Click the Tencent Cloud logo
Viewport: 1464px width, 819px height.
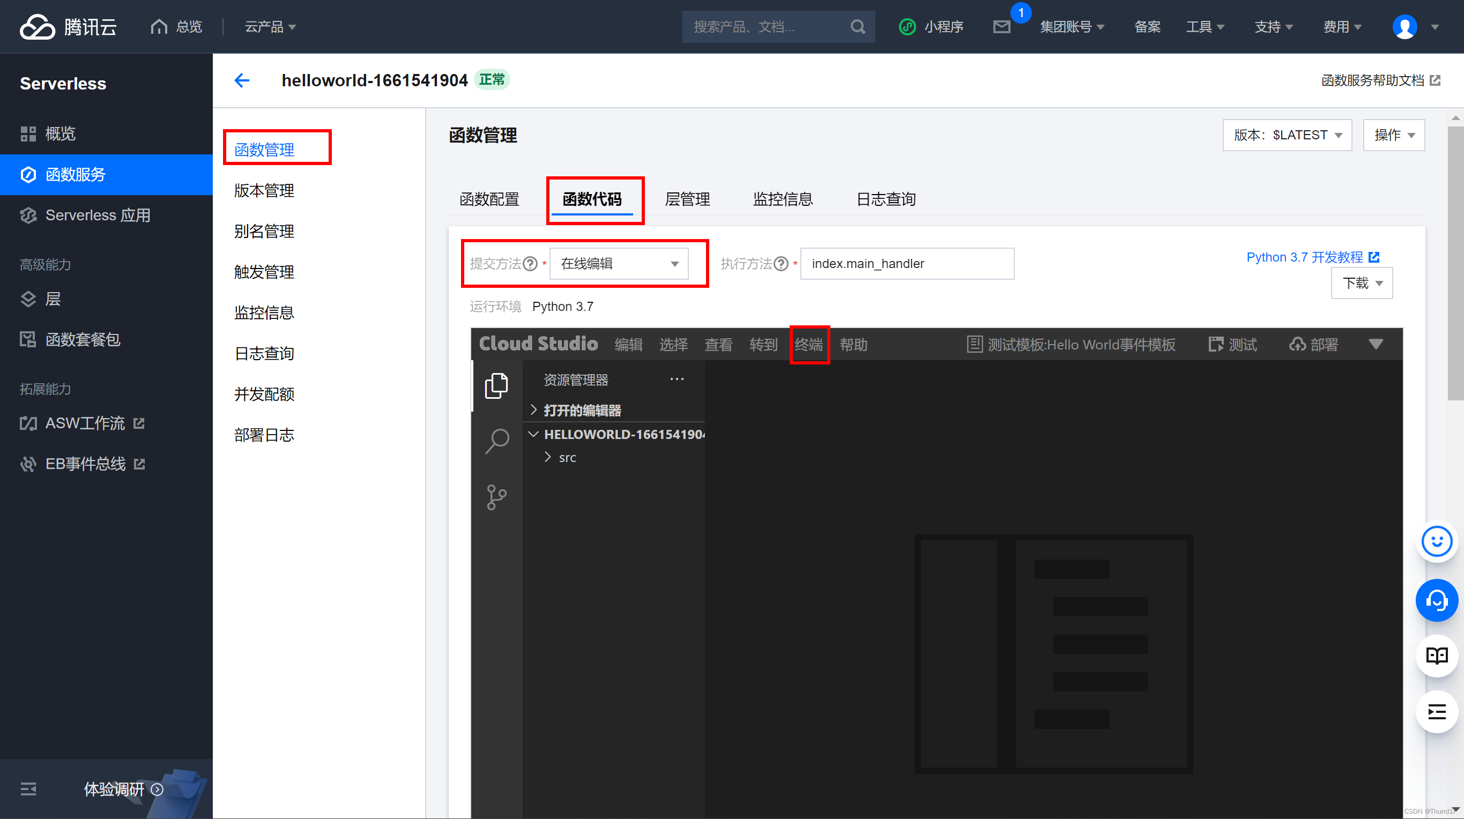coord(68,27)
